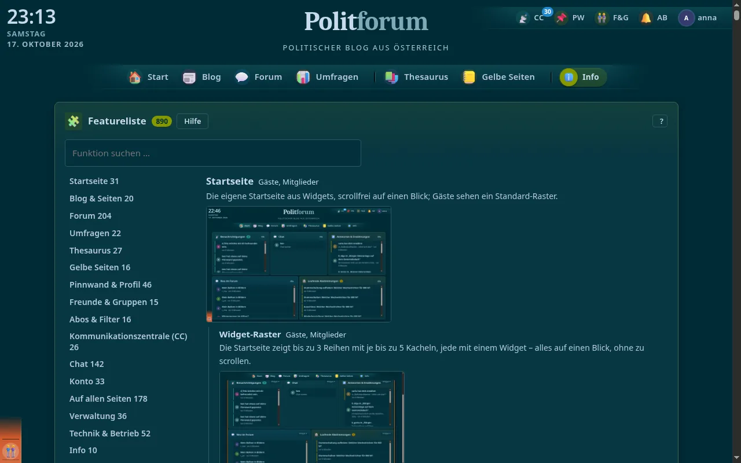
Task: Select category Kommunikationszentrale (CC) 26
Action: click(x=129, y=341)
